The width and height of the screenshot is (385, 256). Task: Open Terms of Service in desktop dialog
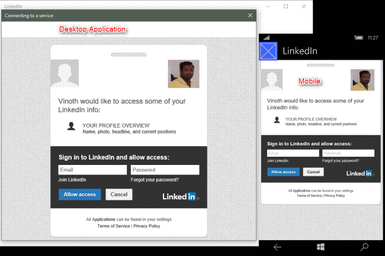(114, 226)
